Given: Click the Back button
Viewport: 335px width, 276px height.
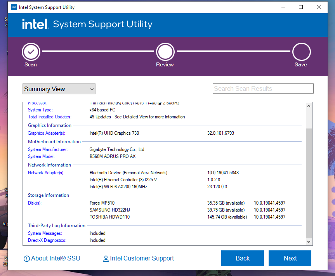Looking at the screenshot, I should (x=243, y=258).
